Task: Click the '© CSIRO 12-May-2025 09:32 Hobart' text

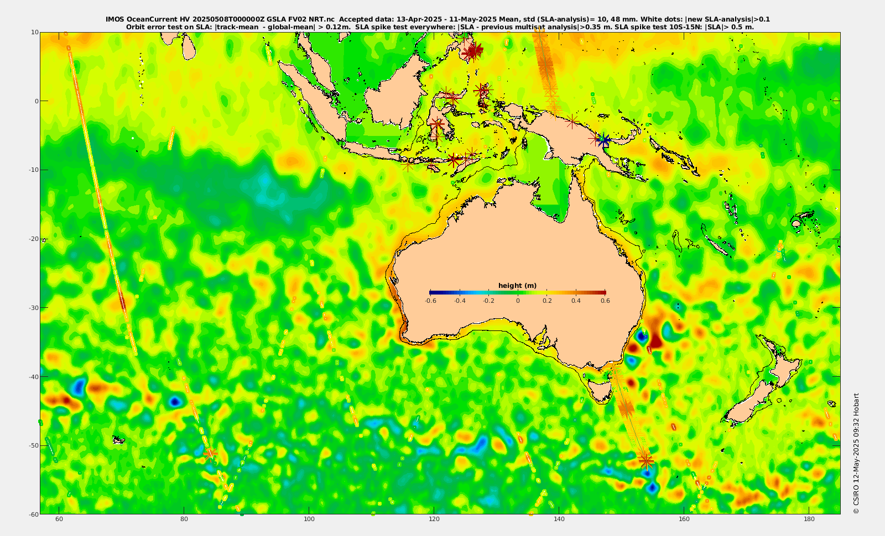Action: point(856,453)
